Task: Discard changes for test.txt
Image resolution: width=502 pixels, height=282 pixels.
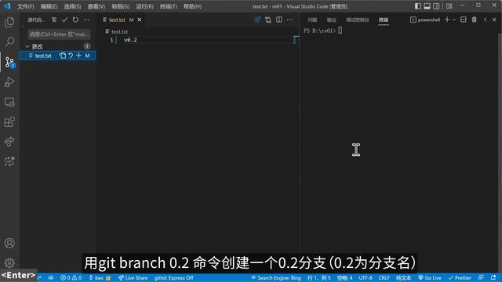Action: pos(71,56)
